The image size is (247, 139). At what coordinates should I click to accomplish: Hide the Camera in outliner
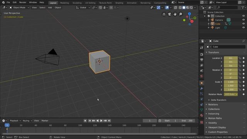[x=244, y=20]
